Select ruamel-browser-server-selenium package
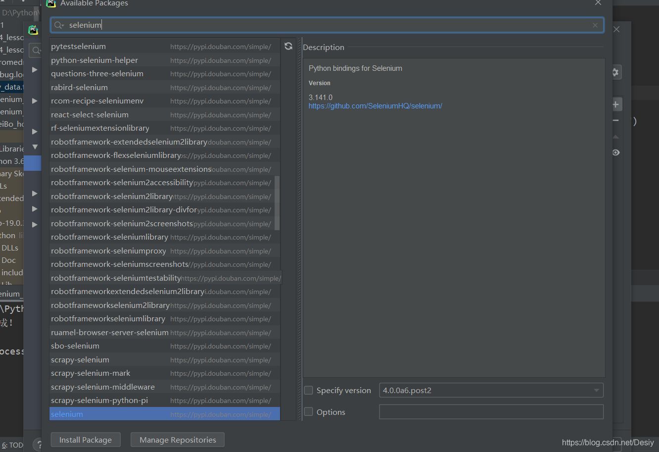The image size is (659, 452). (165, 332)
